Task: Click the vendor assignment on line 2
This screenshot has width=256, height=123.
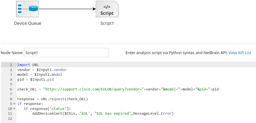Action: pyautogui.click(x=42, y=70)
